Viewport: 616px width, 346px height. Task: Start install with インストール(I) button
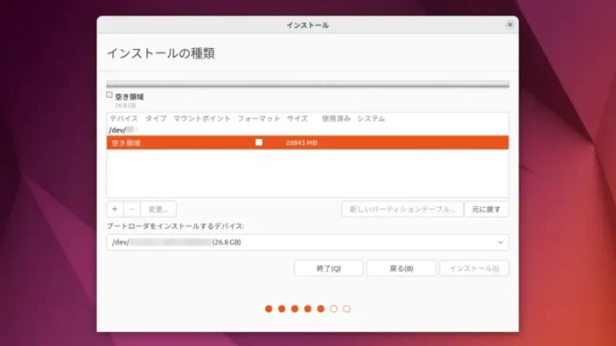[474, 268]
